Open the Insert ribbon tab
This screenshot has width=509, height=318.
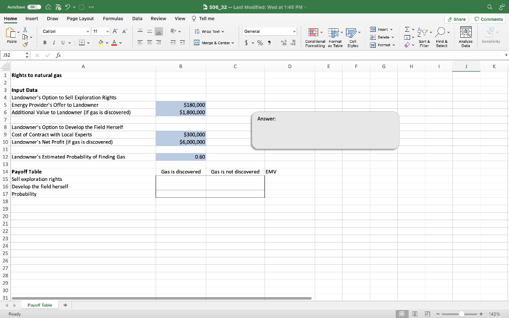click(31, 18)
